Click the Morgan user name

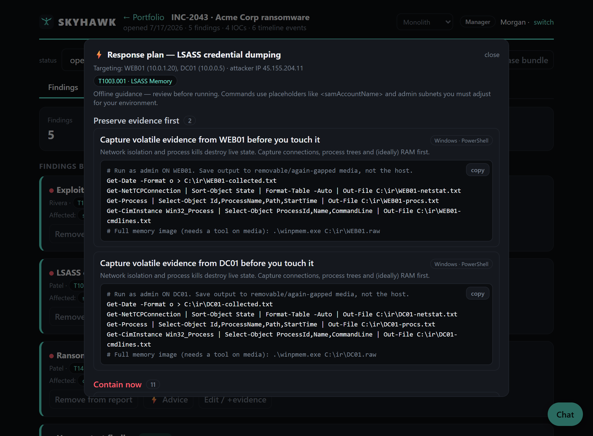pos(513,22)
